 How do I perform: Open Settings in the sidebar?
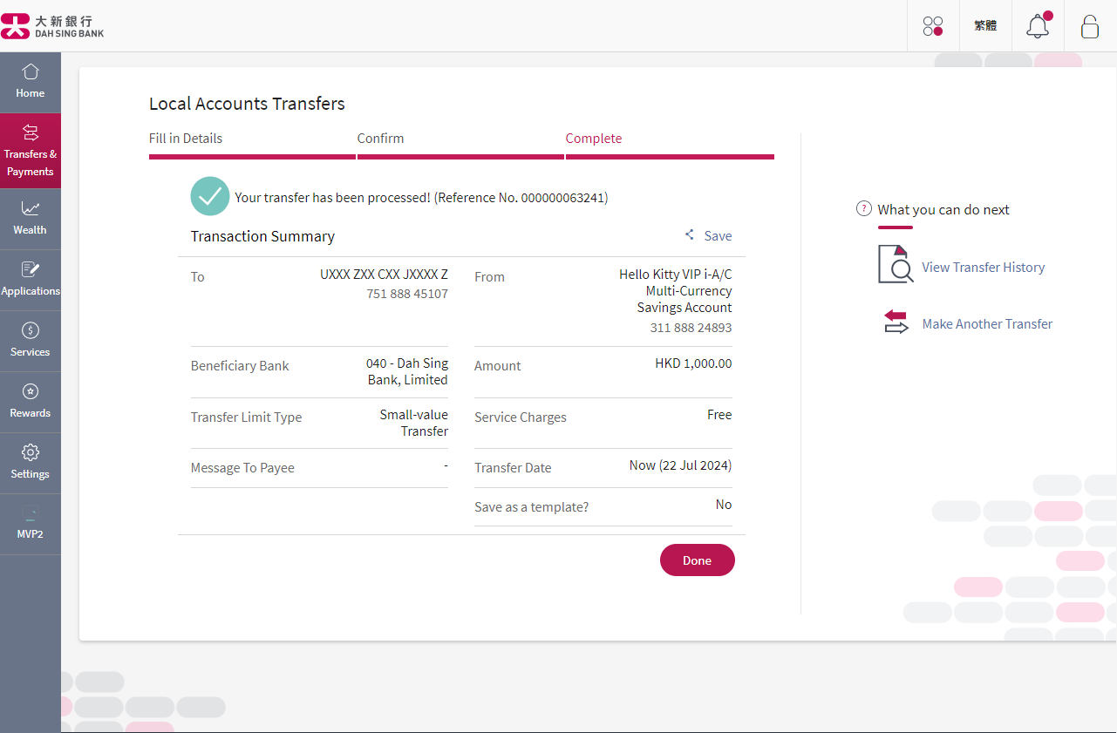[31, 463]
